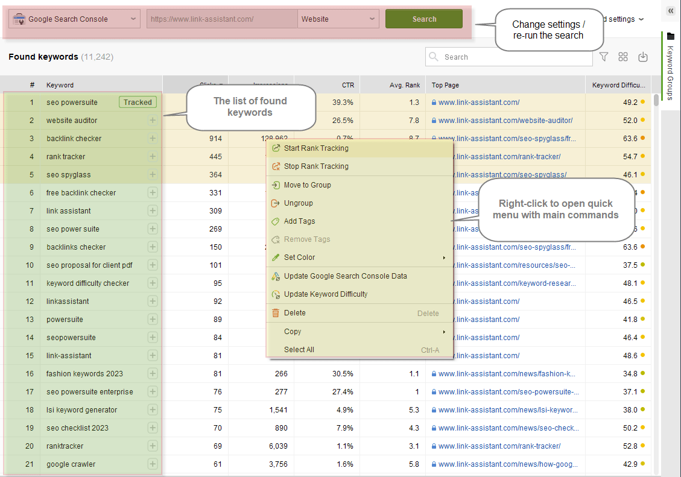Click the Tracked badge on seo powersuite

tap(138, 103)
